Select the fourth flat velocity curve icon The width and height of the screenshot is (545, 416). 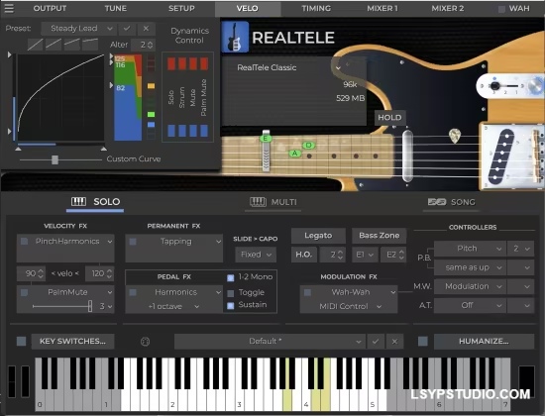90,45
